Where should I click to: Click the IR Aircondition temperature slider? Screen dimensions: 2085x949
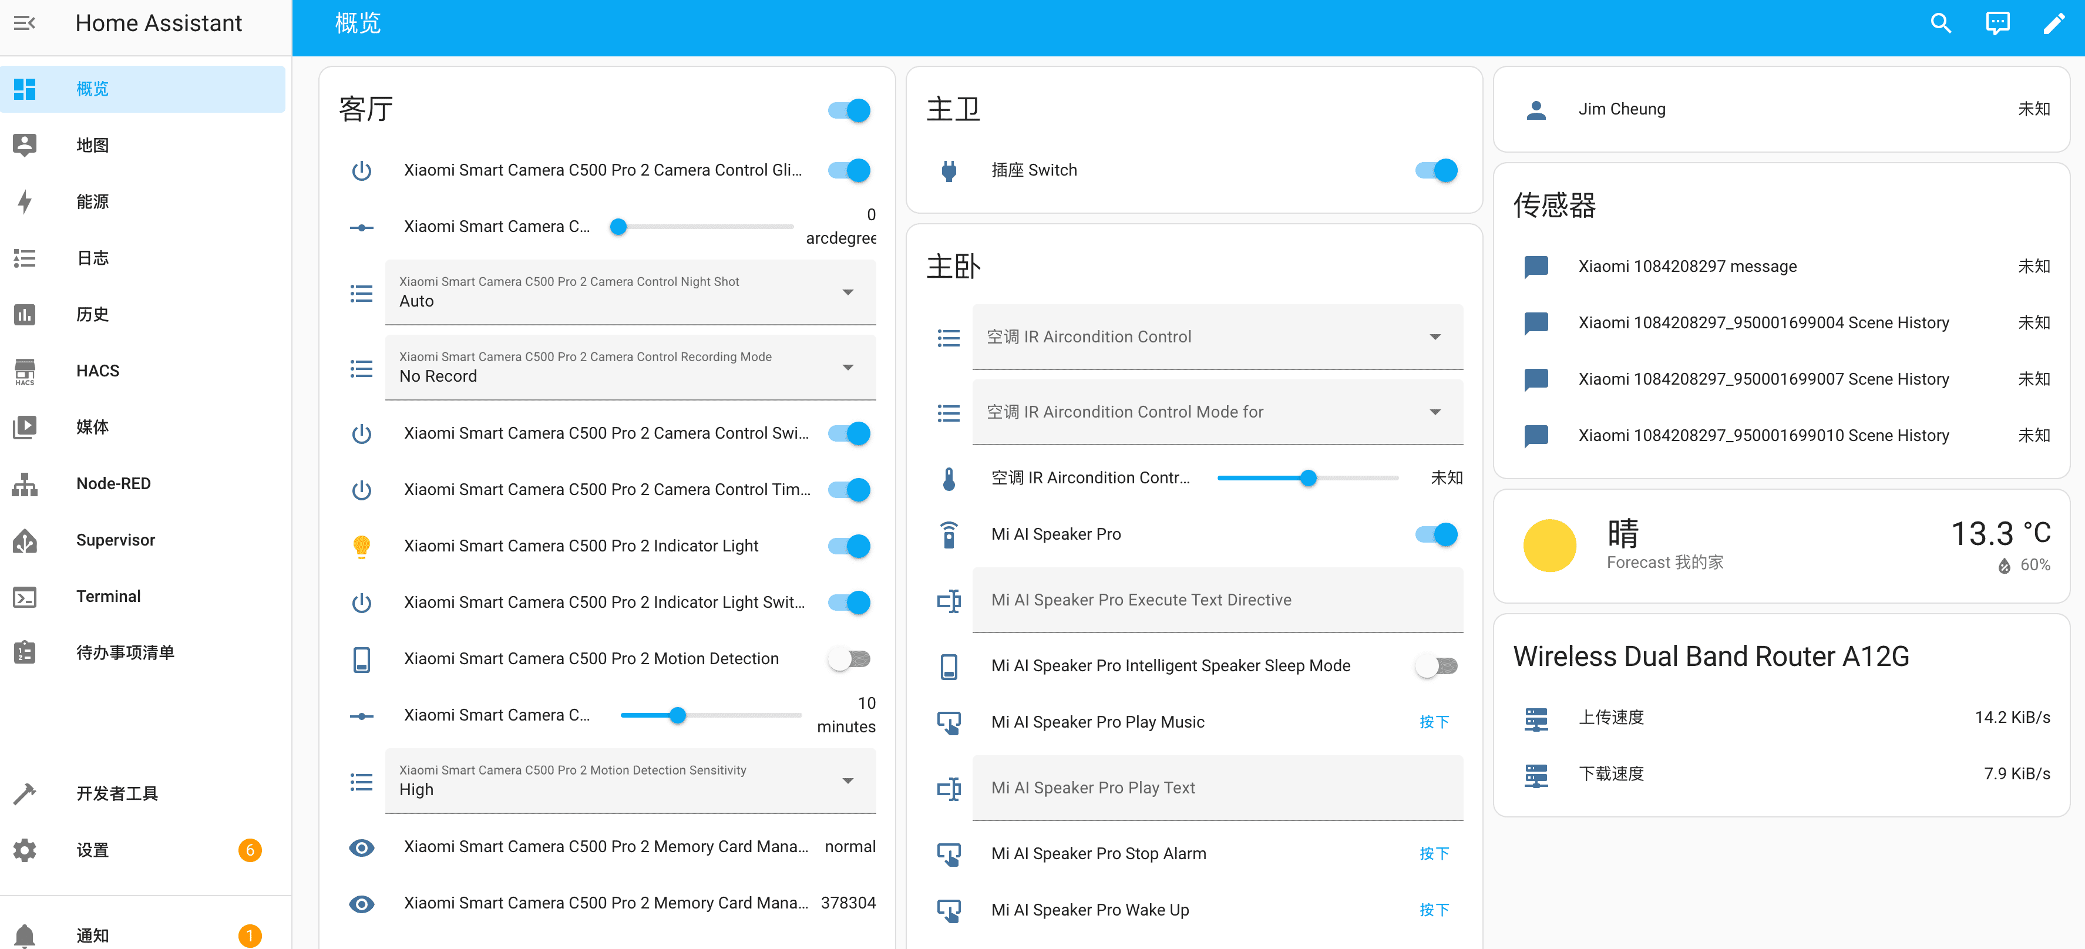point(1308,479)
